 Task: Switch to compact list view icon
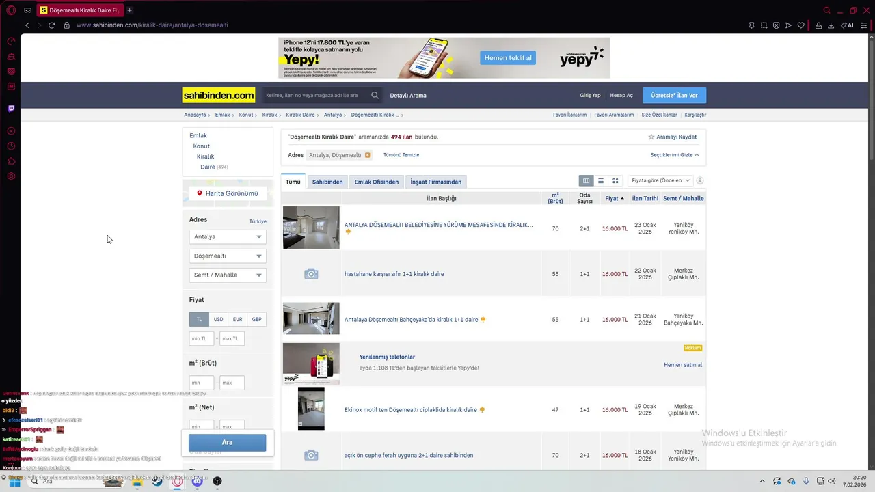[601, 181]
